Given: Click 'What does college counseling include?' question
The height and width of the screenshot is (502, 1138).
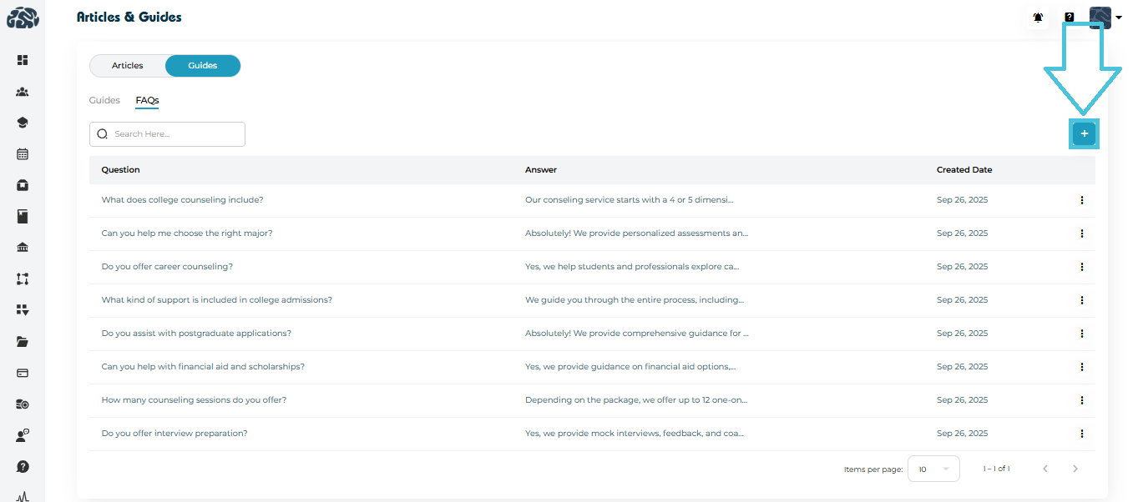Looking at the screenshot, I should [182, 200].
